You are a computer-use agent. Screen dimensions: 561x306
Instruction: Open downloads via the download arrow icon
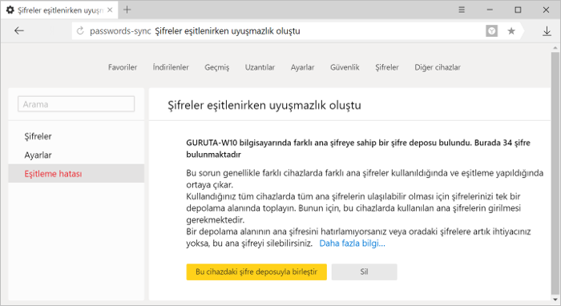click(547, 31)
